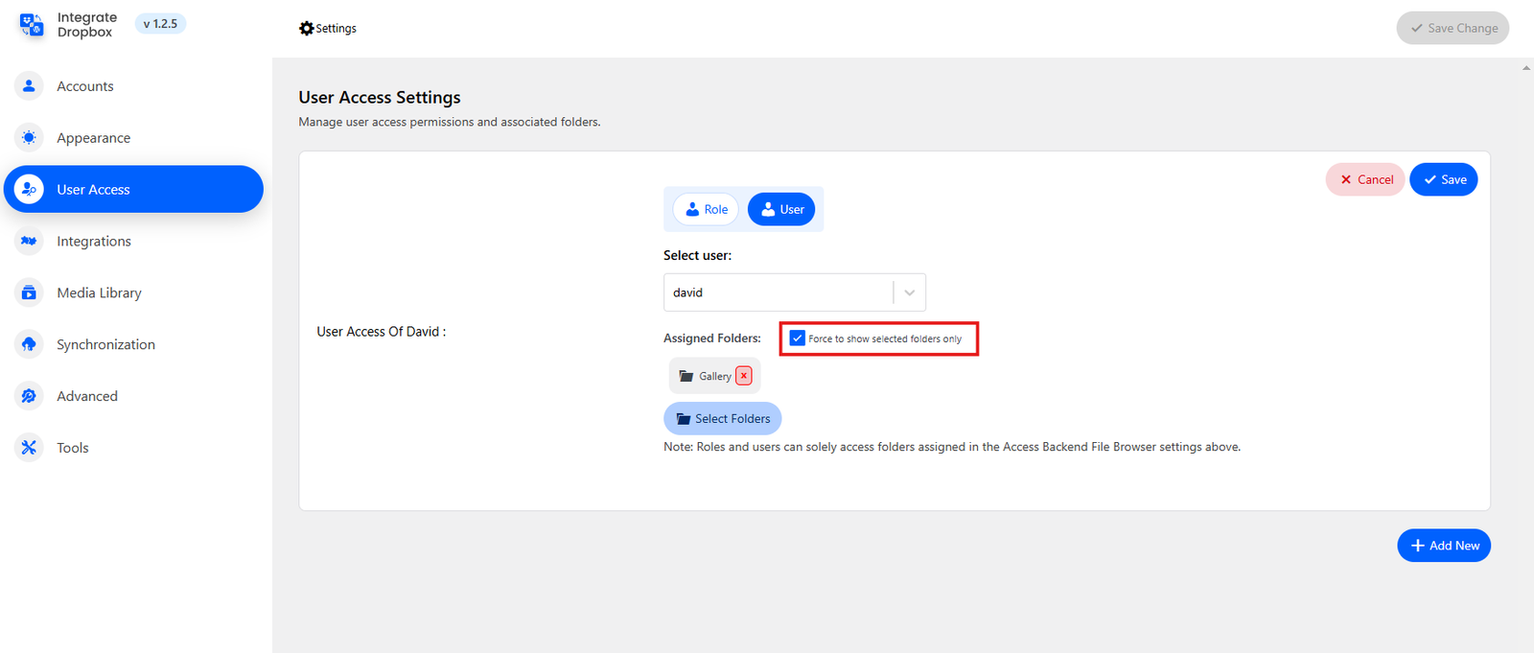Toggle Force to show selected folders only
1534x653 pixels.
click(798, 338)
